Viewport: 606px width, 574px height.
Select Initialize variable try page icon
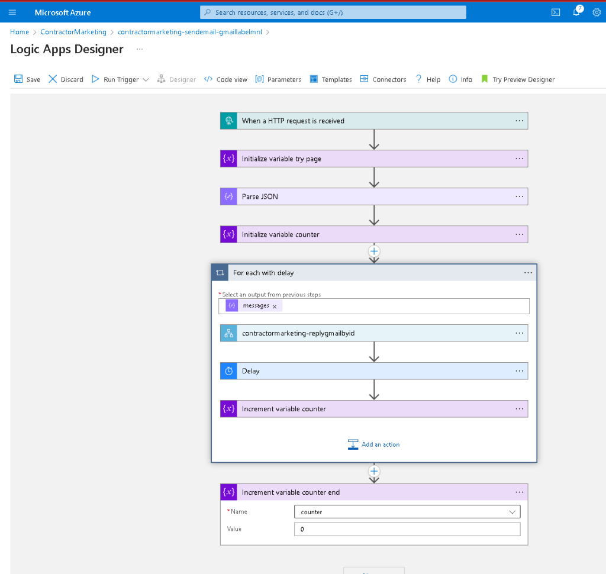click(x=229, y=159)
